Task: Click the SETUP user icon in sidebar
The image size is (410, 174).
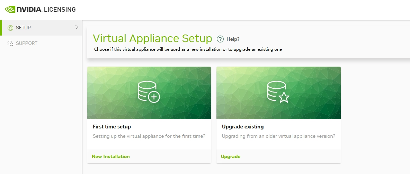Action: point(10,28)
